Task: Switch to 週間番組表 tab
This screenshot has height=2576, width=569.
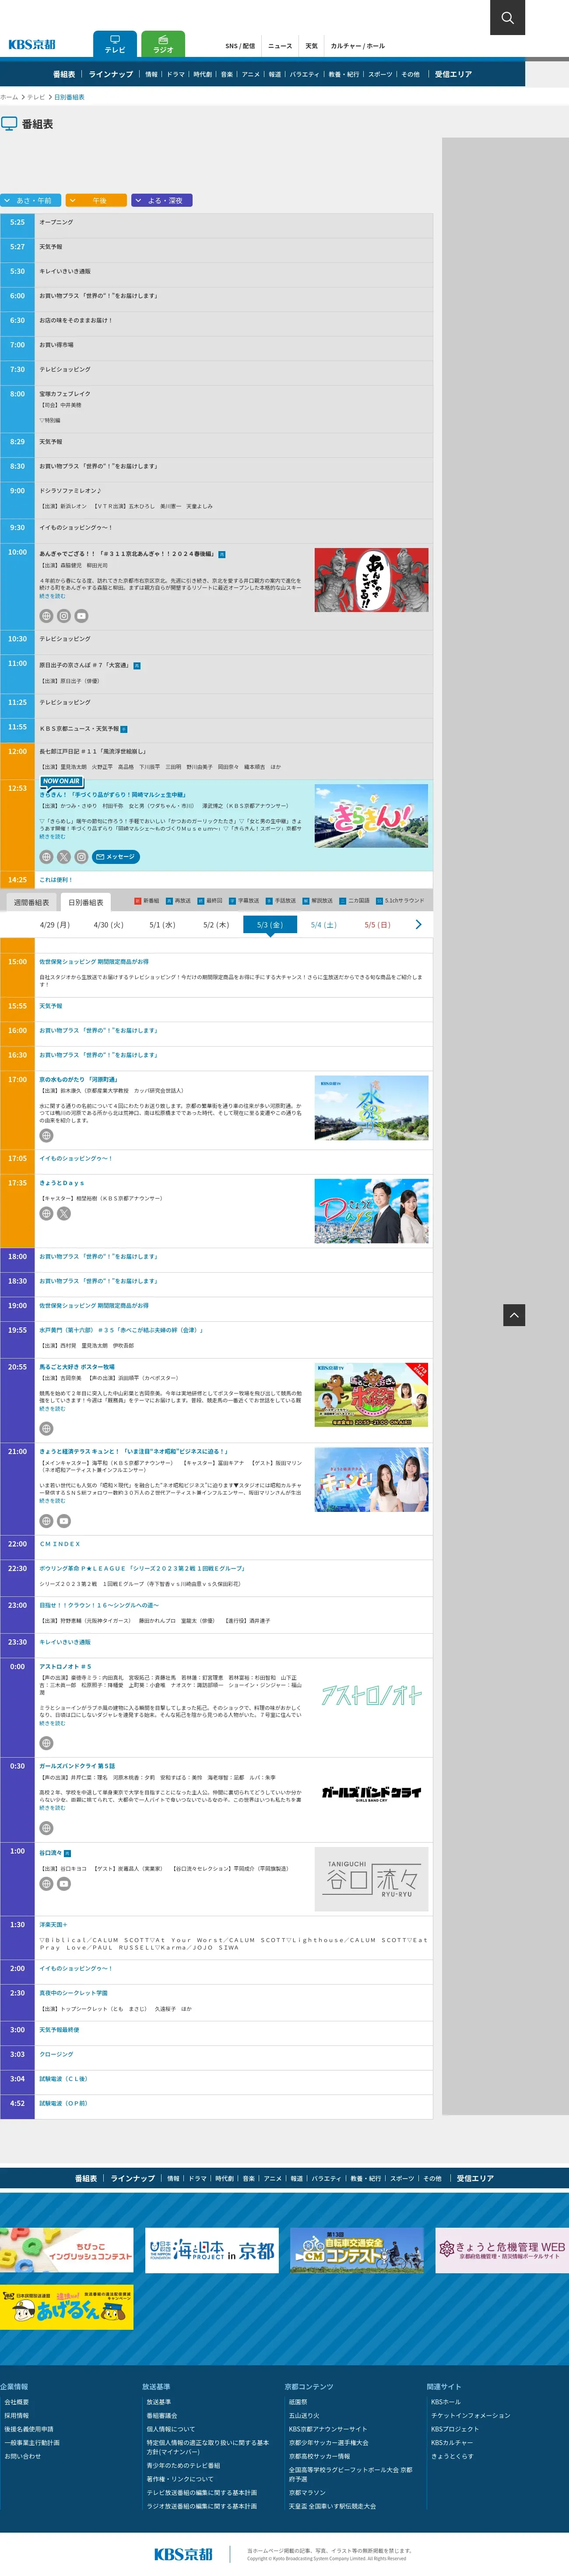Action: click(x=31, y=902)
